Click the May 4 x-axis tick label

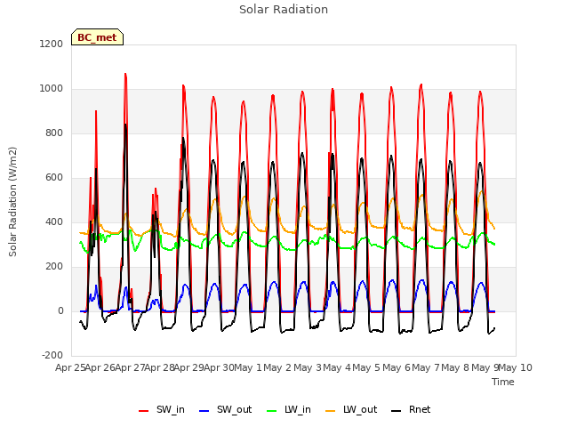click(x=337, y=367)
